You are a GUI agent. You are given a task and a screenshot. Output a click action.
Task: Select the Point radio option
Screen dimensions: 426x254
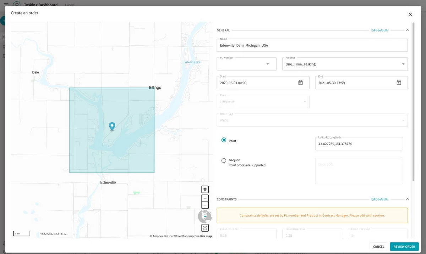224,140
